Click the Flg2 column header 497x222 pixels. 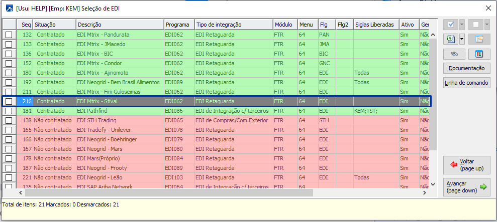pos(345,25)
